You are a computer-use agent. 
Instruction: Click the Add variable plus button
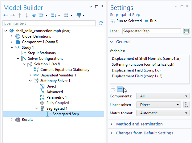click(x=120, y=89)
